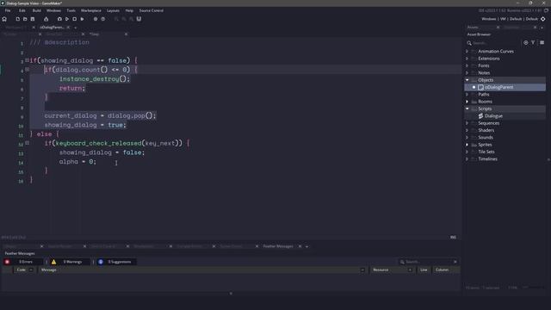The width and height of the screenshot is (551, 310).
Task: Click the Create Executable icon
Action: [x=46, y=19]
